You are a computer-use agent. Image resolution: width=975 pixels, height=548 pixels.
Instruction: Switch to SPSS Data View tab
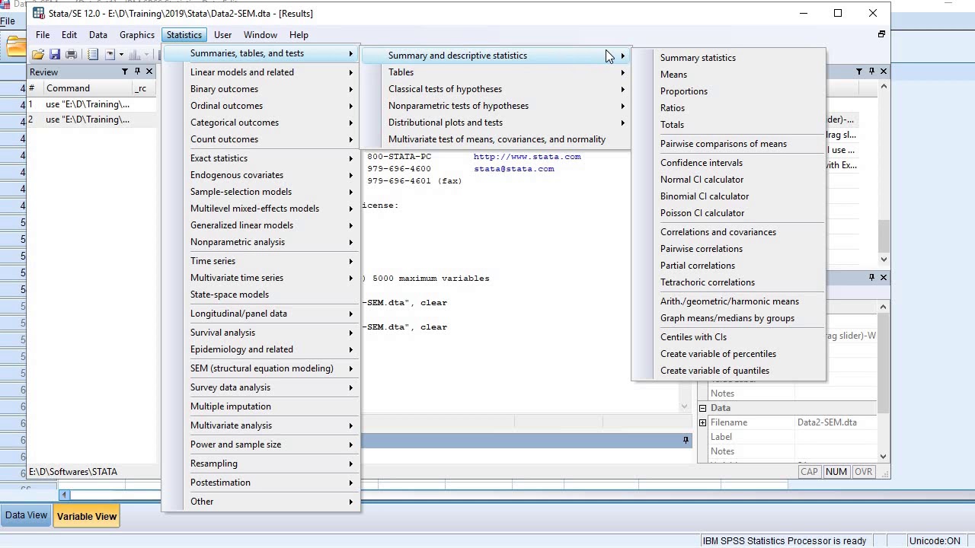tap(26, 516)
